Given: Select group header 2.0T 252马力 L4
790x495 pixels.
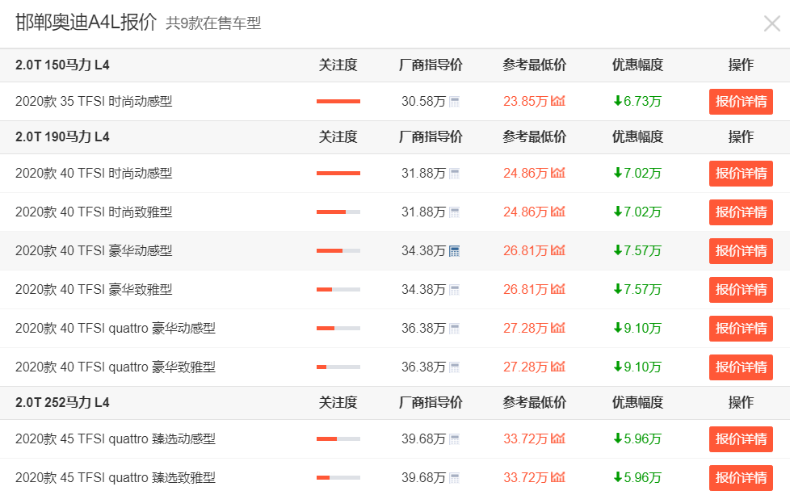Looking at the screenshot, I should (x=62, y=403).
